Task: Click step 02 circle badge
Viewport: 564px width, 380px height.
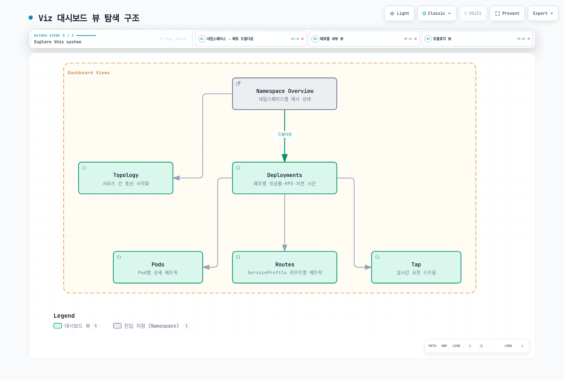Action: click(x=315, y=39)
